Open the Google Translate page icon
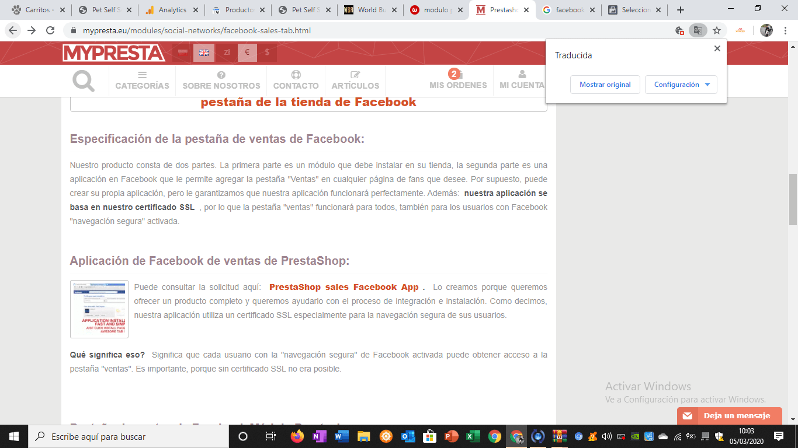The image size is (798, 448). click(698, 30)
